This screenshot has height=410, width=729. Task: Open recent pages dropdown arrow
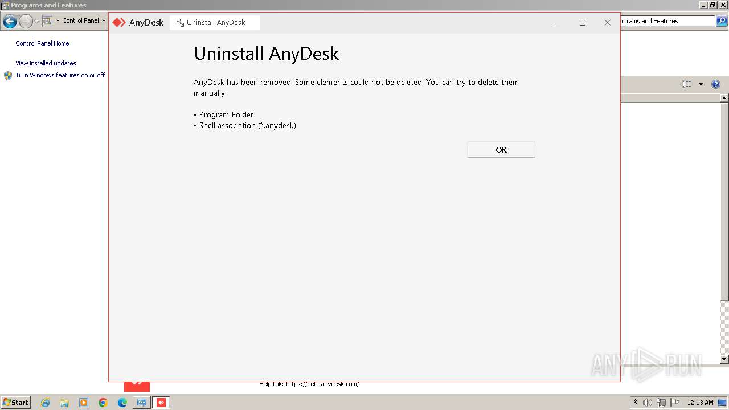coord(36,22)
